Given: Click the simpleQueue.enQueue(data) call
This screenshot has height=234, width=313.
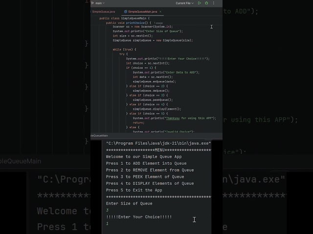Looking at the screenshot, I should [x=155, y=81].
